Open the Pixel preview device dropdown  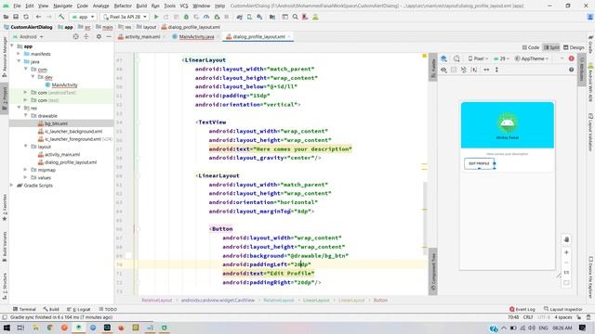pos(478,58)
